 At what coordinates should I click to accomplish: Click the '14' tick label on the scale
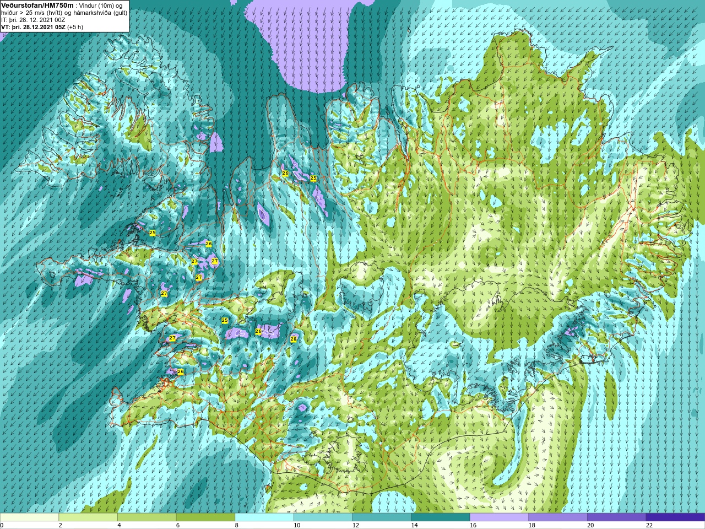click(414, 525)
